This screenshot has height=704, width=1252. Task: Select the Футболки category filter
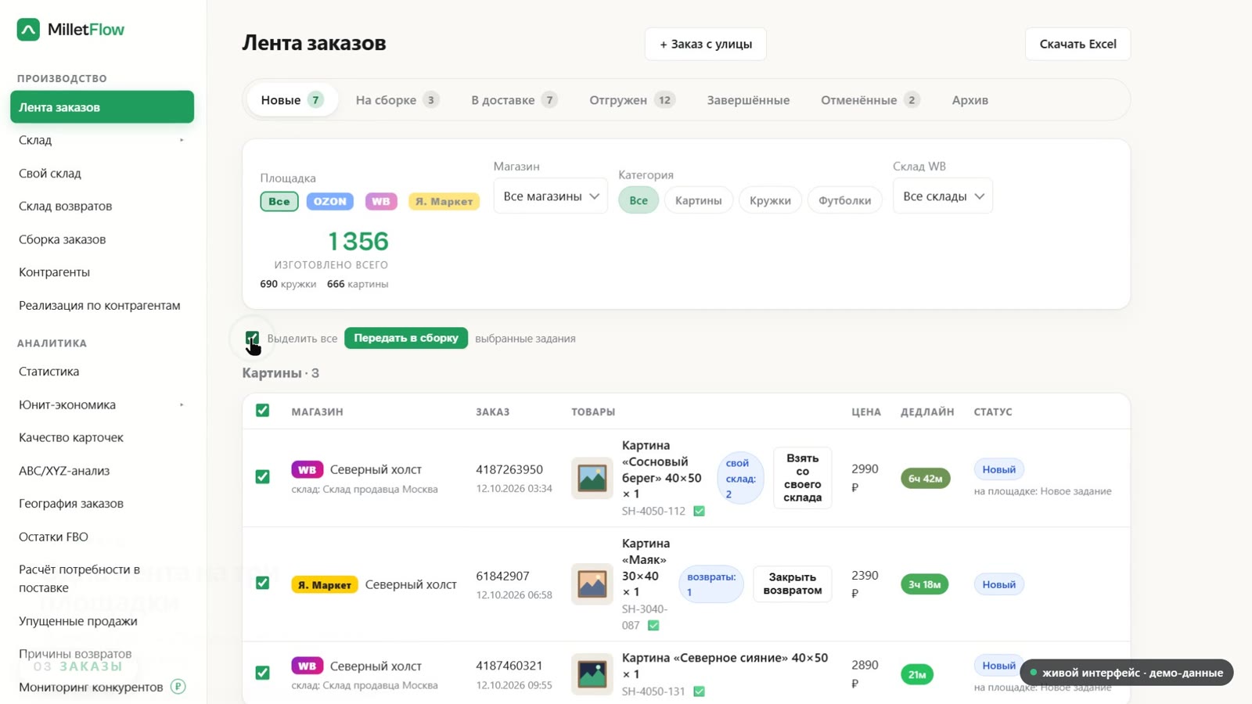845,200
